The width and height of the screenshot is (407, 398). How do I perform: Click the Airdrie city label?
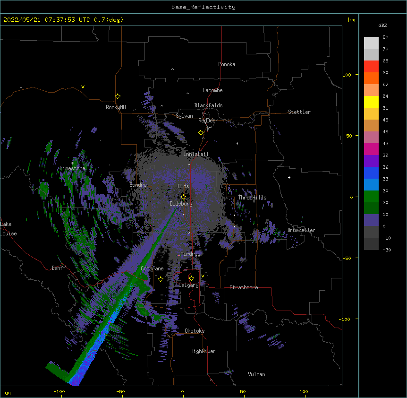pyautogui.click(x=191, y=254)
